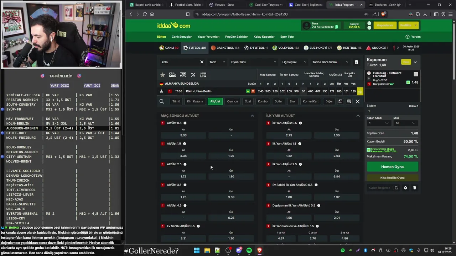
Task: Filter by percentage icon
Action: (x=193, y=75)
